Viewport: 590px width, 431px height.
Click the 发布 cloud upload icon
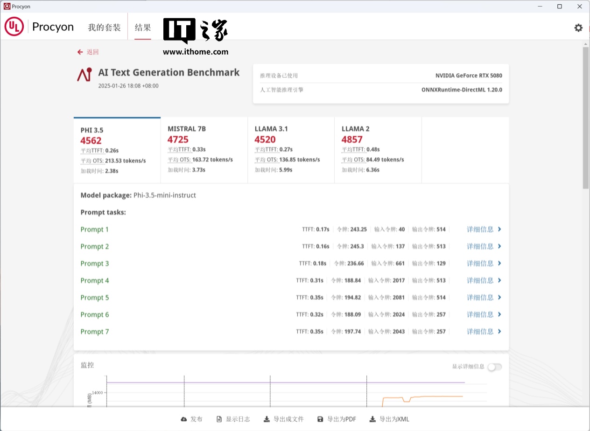pos(184,419)
